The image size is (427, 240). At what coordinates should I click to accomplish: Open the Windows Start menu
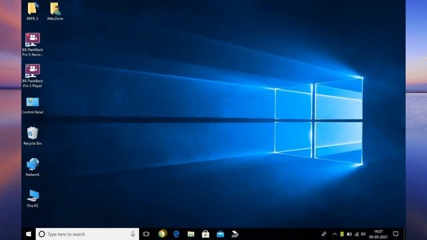(x=28, y=234)
